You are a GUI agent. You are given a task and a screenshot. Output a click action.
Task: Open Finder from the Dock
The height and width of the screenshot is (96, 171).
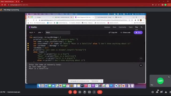pos(39,86)
